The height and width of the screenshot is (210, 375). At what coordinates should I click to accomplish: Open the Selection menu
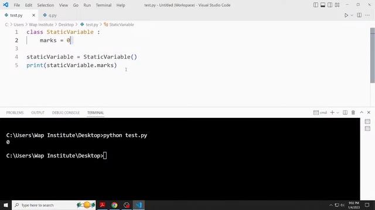pyautogui.click(x=46, y=5)
